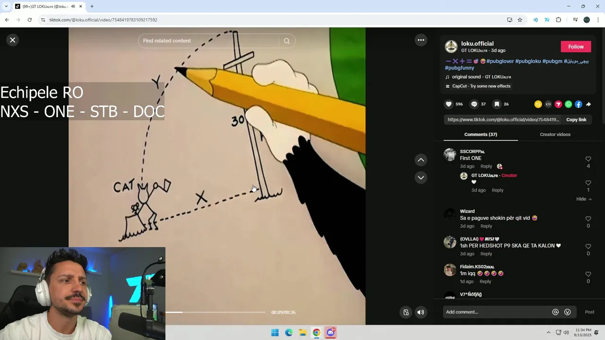Open the #pubgfunny hashtag

tap(459, 68)
